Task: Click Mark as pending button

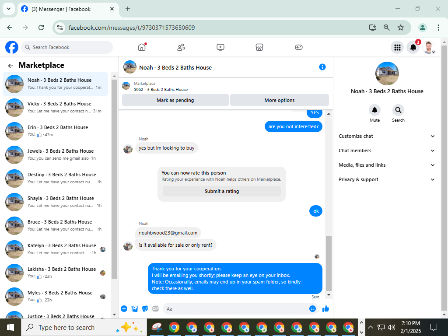Action: point(175,100)
